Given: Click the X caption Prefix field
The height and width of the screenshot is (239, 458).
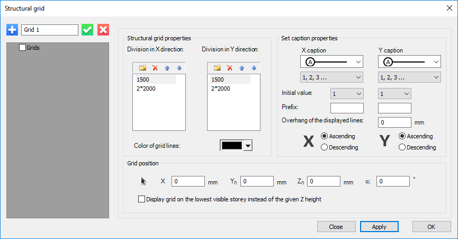Looking at the screenshot, I should point(347,108).
